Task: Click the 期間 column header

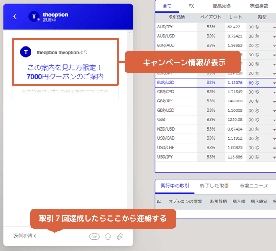Action: click(x=262, y=17)
